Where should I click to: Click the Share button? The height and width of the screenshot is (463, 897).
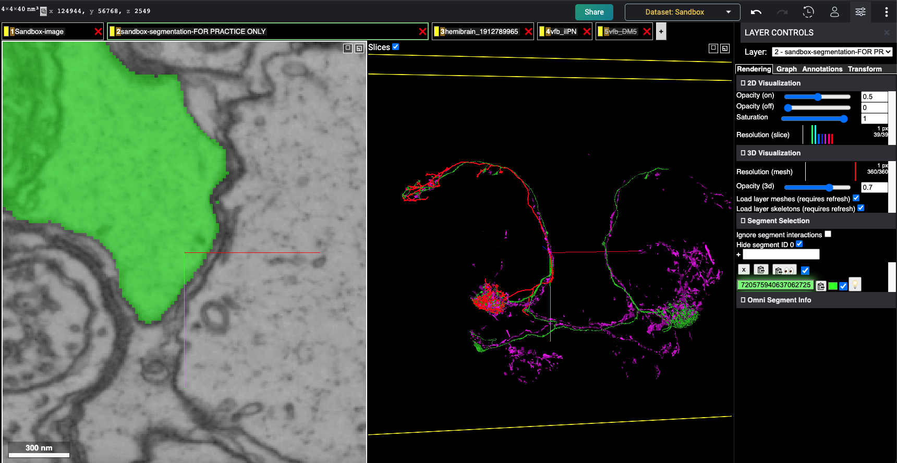click(x=594, y=12)
